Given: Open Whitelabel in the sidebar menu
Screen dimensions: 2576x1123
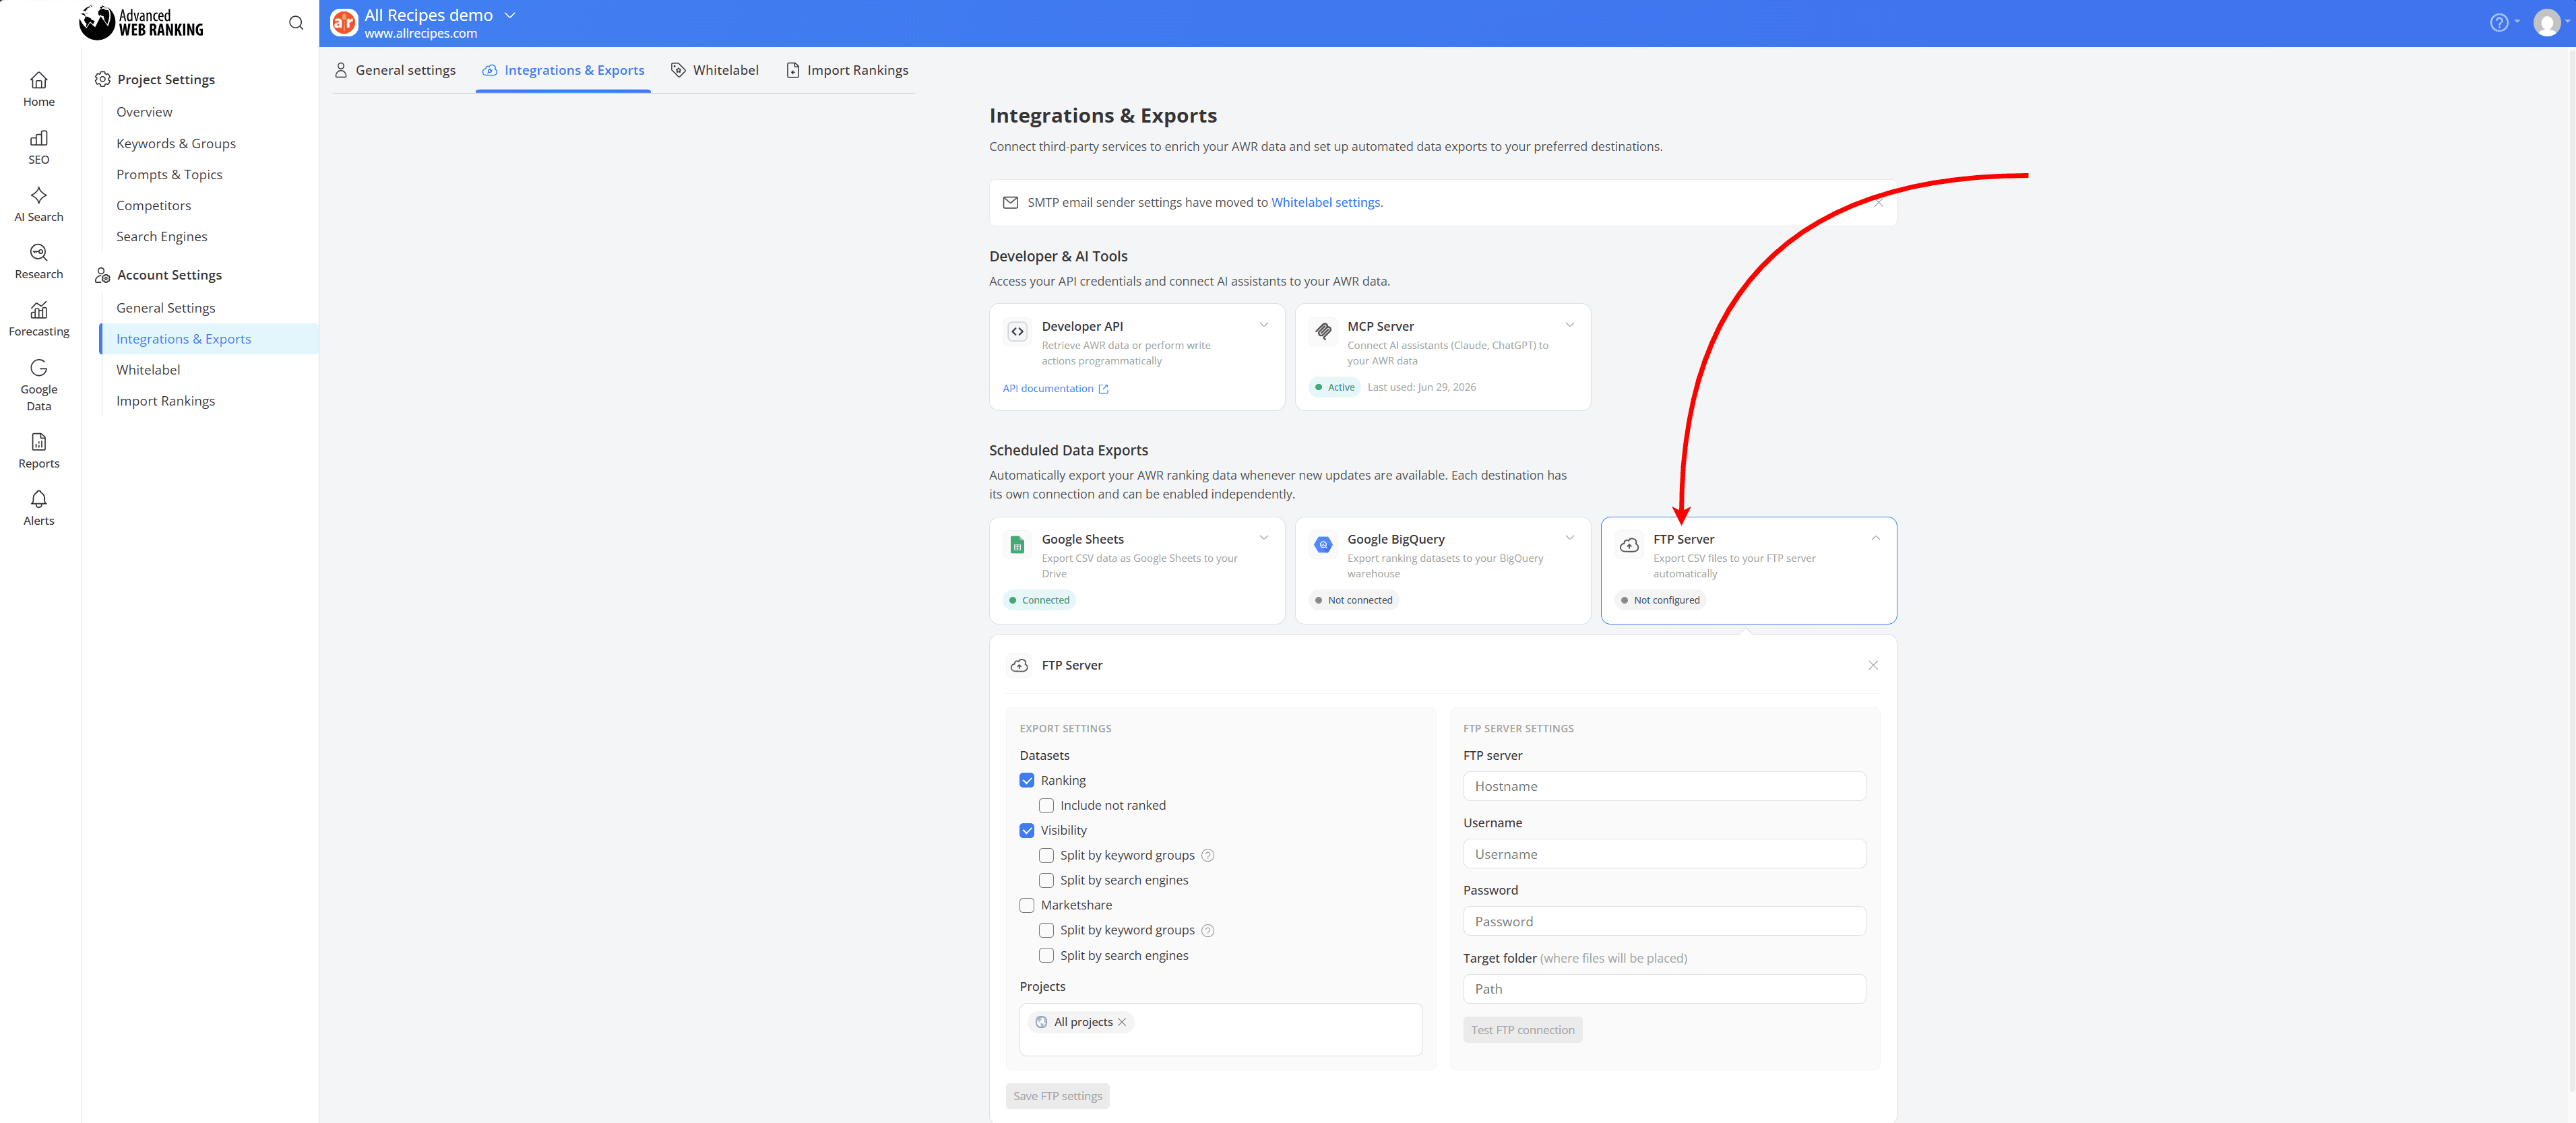Looking at the screenshot, I should 148,370.
